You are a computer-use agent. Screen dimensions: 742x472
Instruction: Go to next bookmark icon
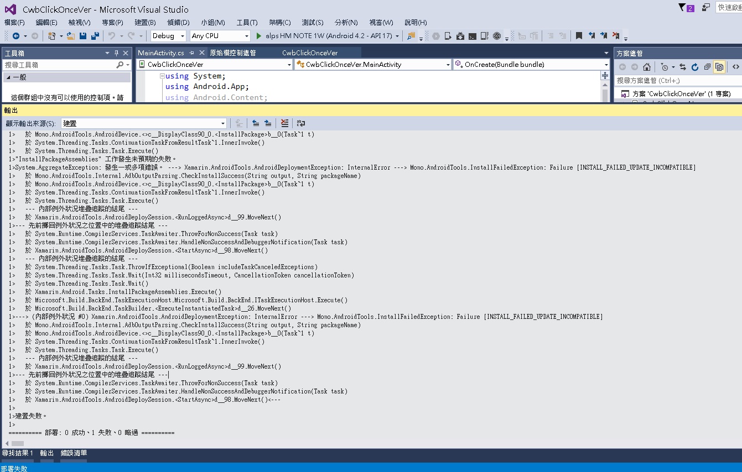click(x=604, y=36)
